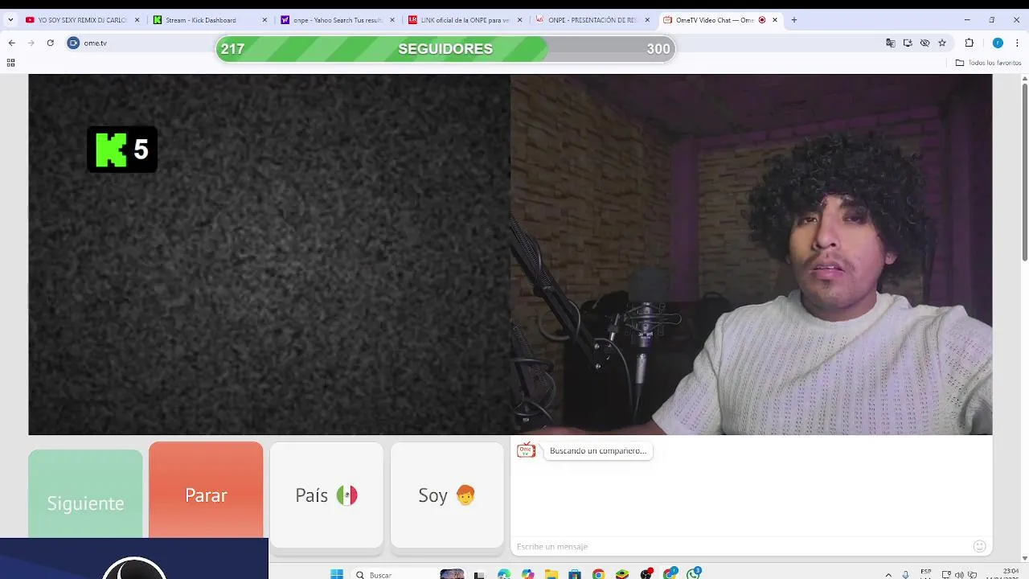Open WhatsApp from the taskbar
The image size is (1029, 579).
point(694,573)
